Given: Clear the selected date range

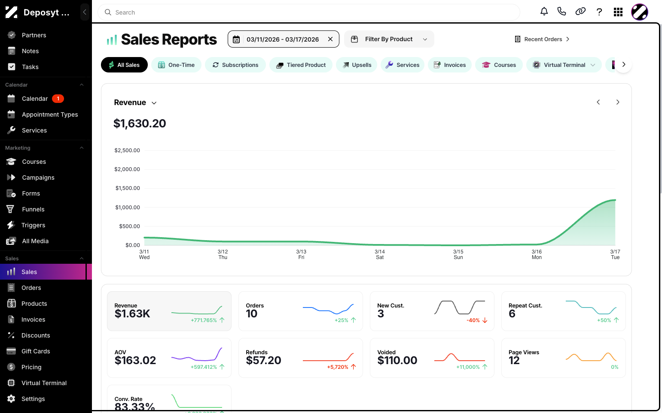Looking at the screenshot, I should [330, 39].
